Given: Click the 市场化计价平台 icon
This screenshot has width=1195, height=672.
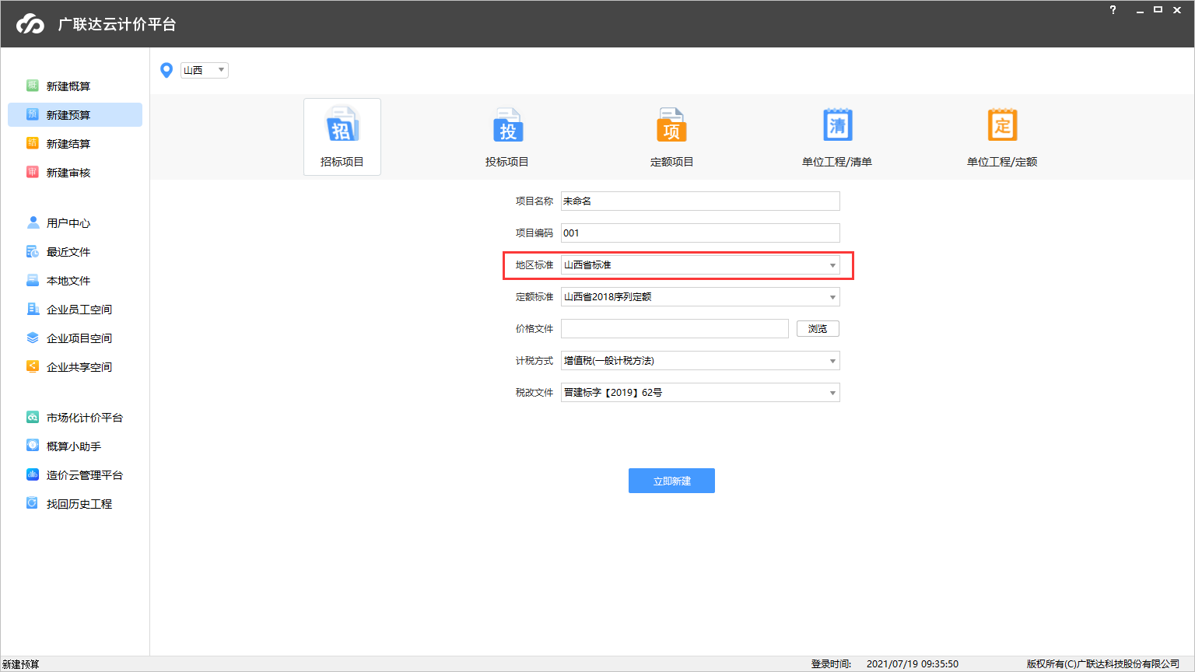Looking at the screenshot, I should pyautogui.click(x=33, y=417).
